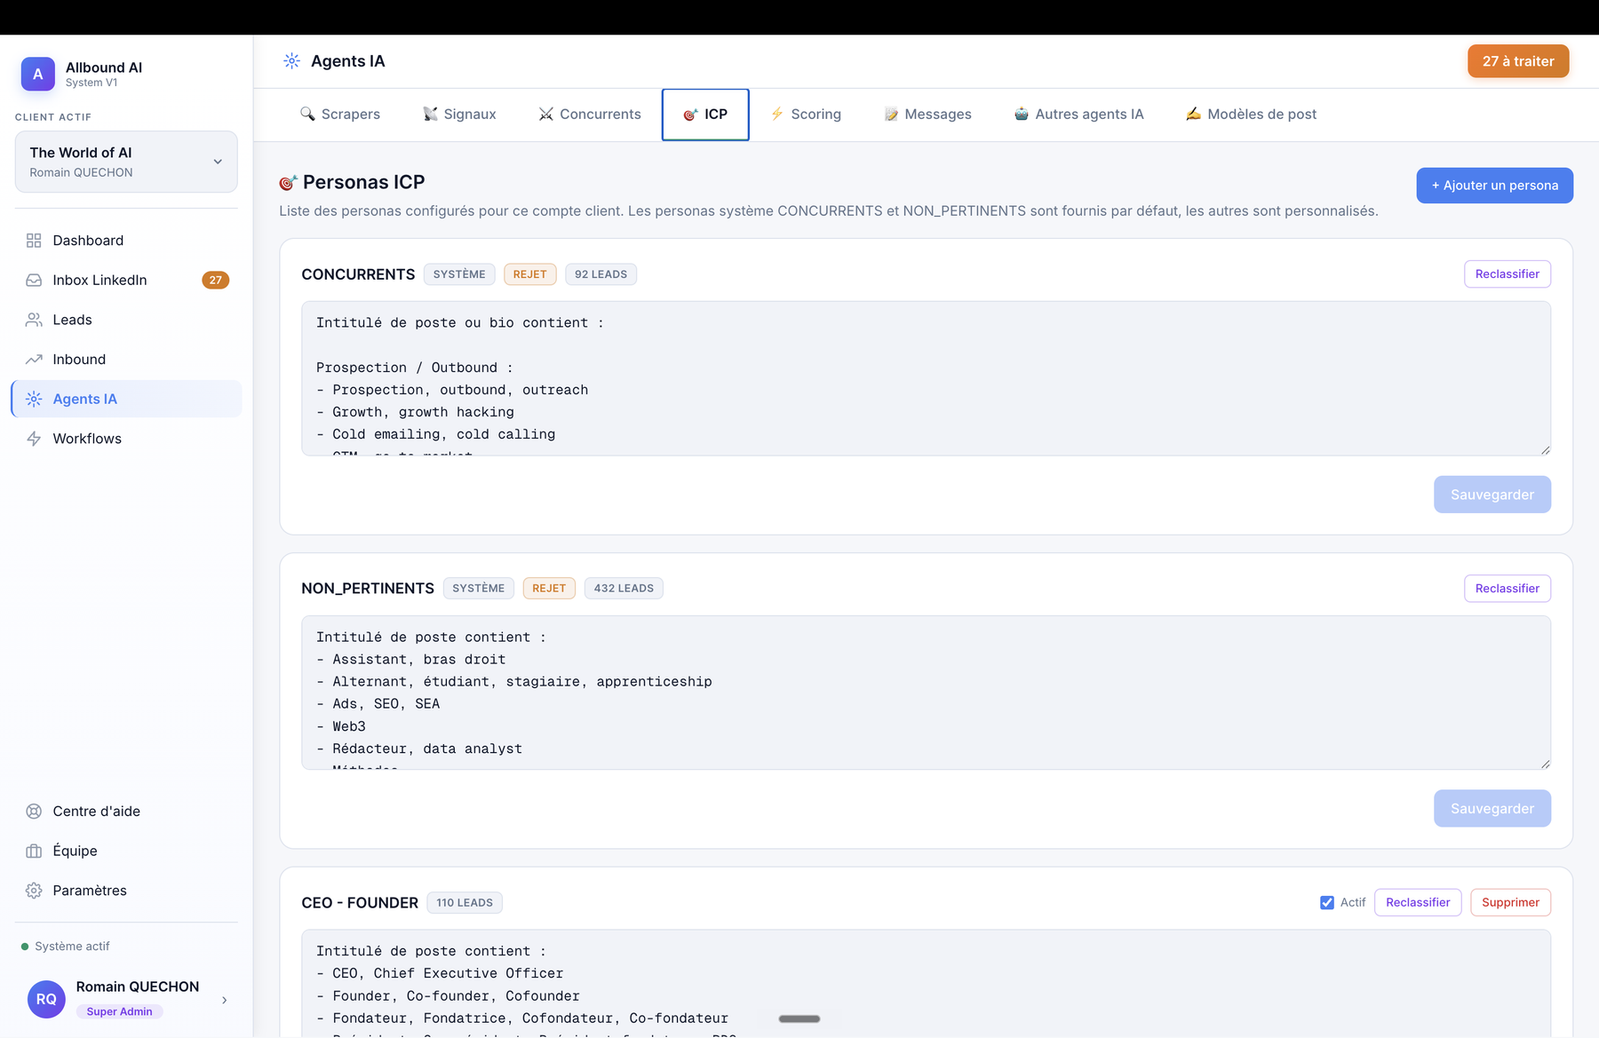The width and height of the screenshot is (1599, 1038).
Task: Open the Inbound trend arrow icon
Action: 34,360
